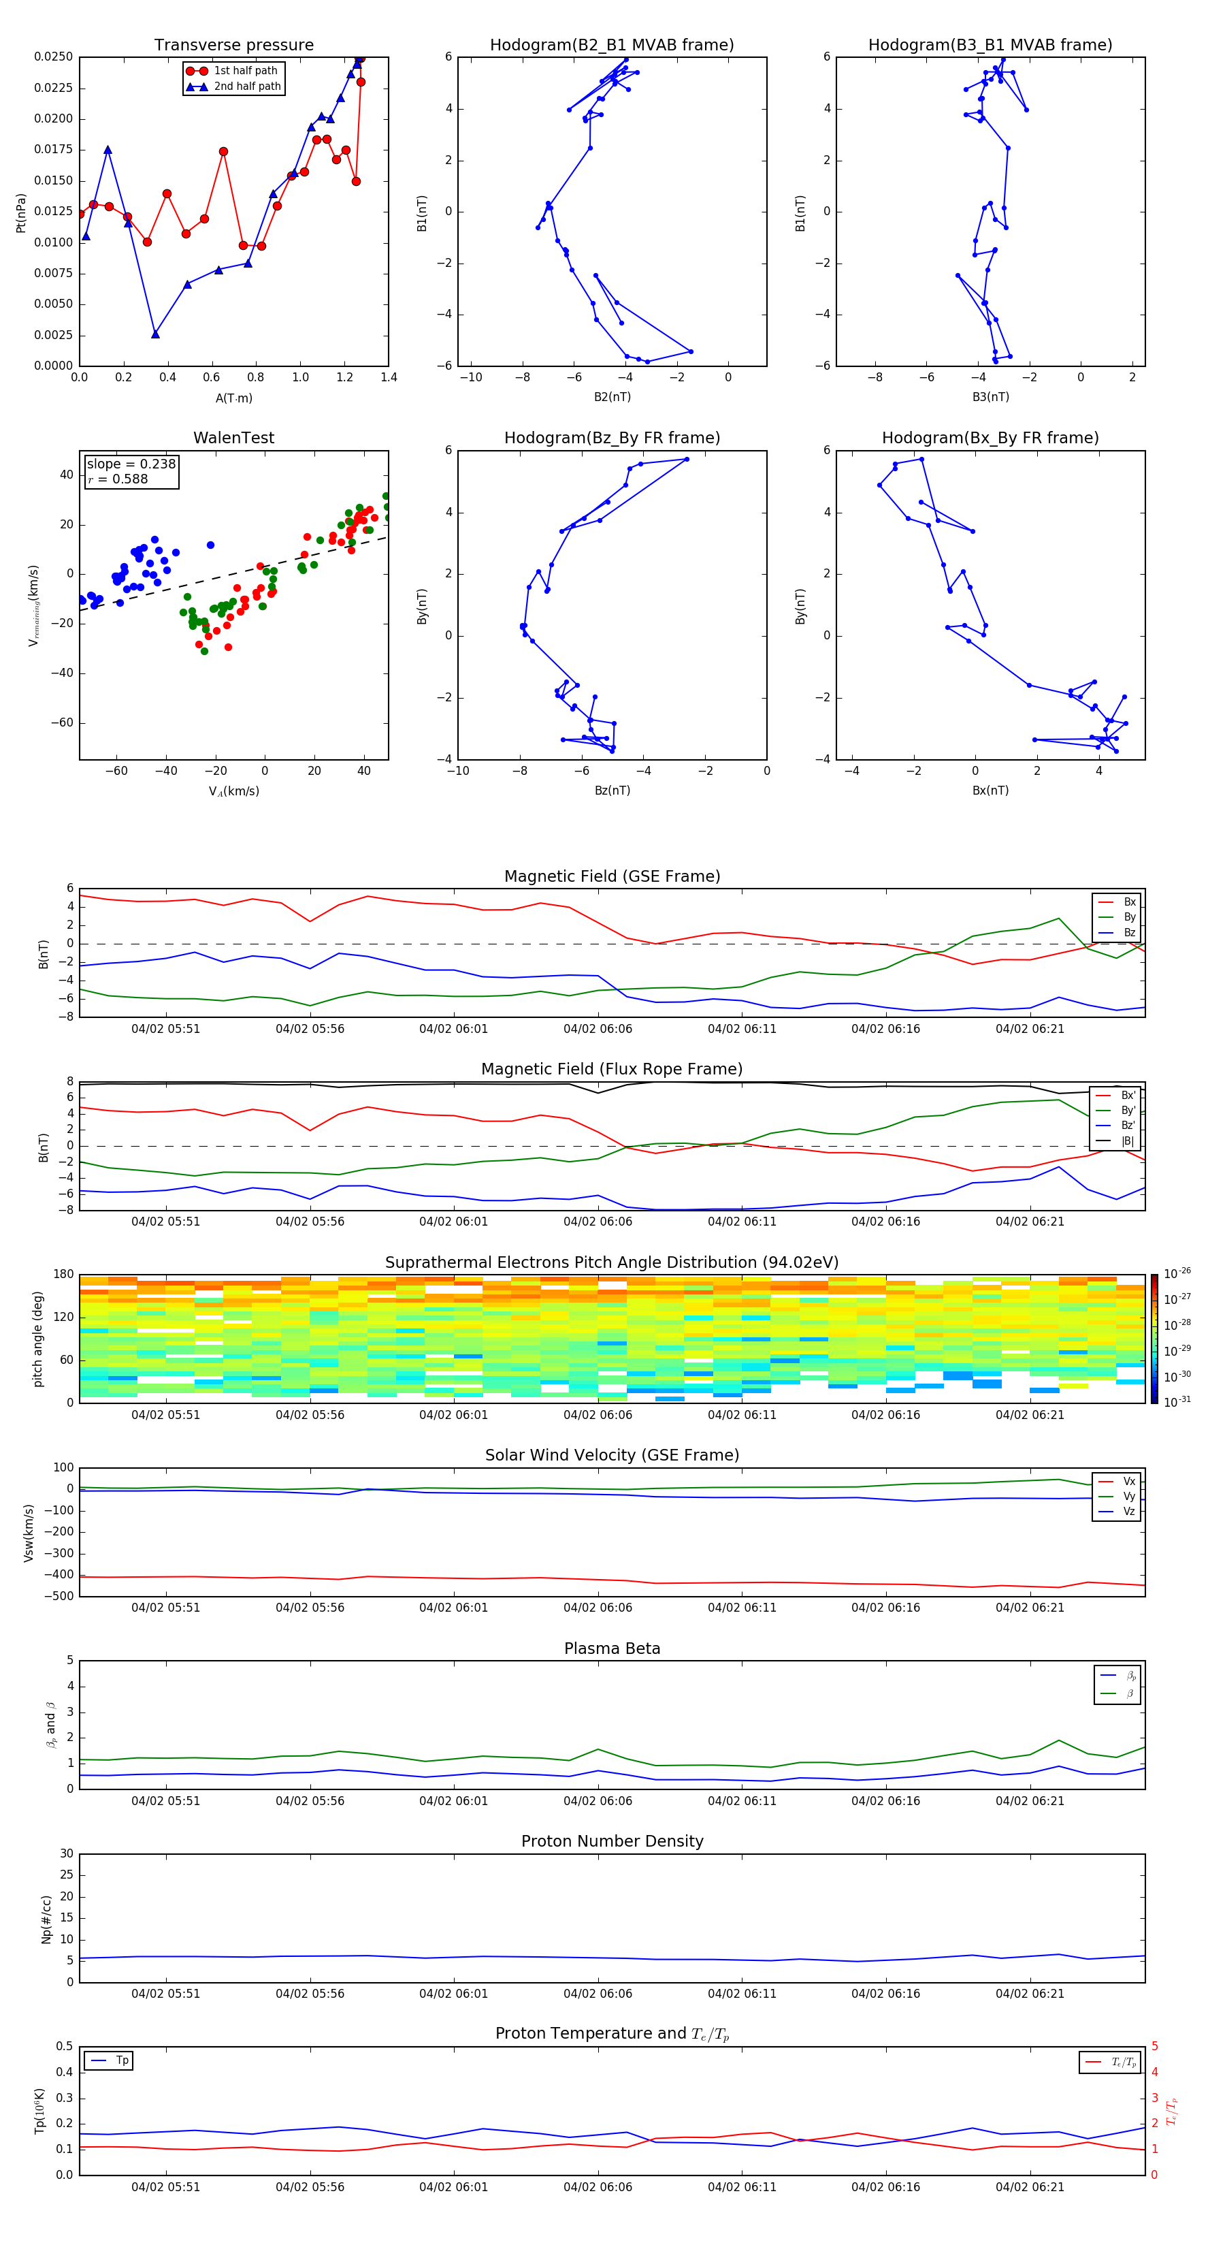Click the 'Hodogram(Bx_By FR frame)' title

pyautogui.click(x=990, y=438)
